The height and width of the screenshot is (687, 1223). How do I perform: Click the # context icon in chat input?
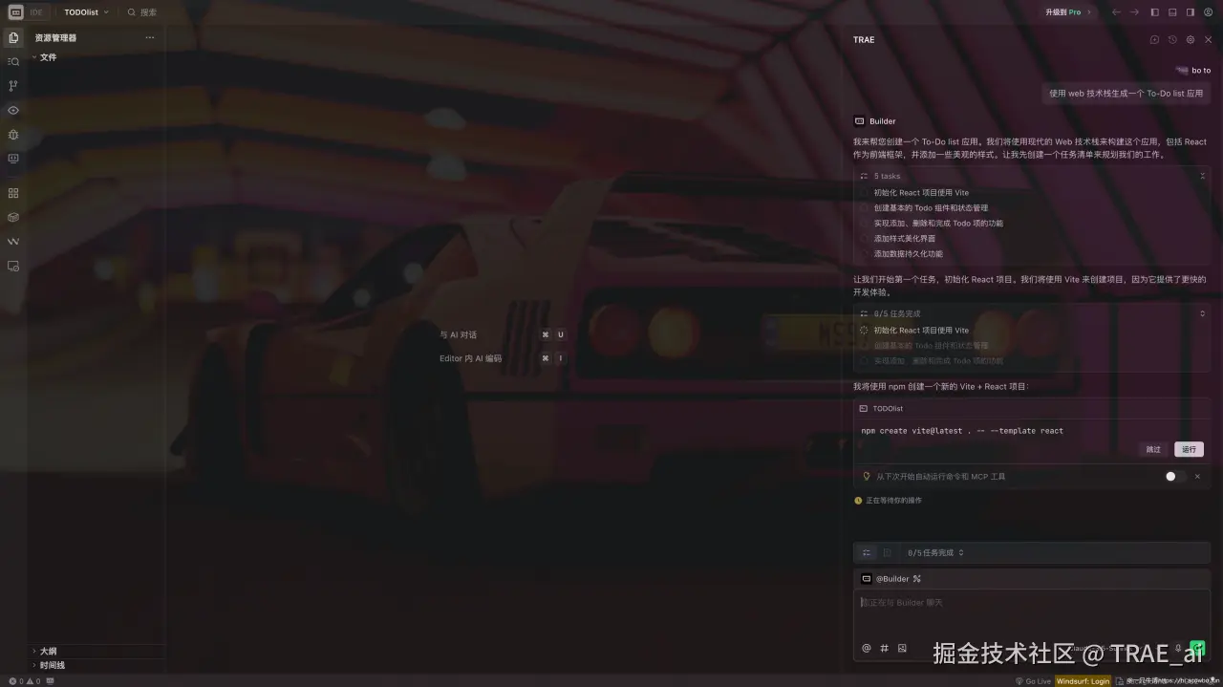(884, 648)
